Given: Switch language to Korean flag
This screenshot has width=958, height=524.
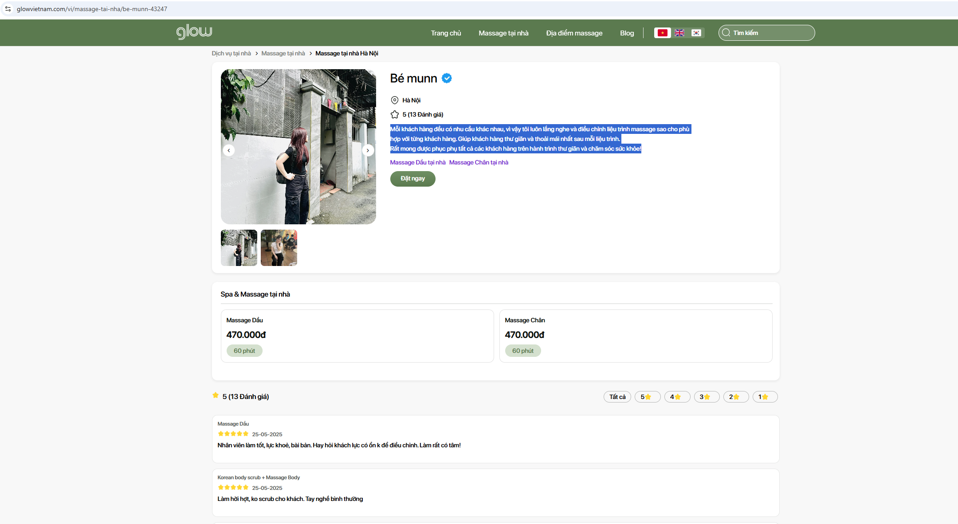Looking at the screenshot, I should coord(696,33).
